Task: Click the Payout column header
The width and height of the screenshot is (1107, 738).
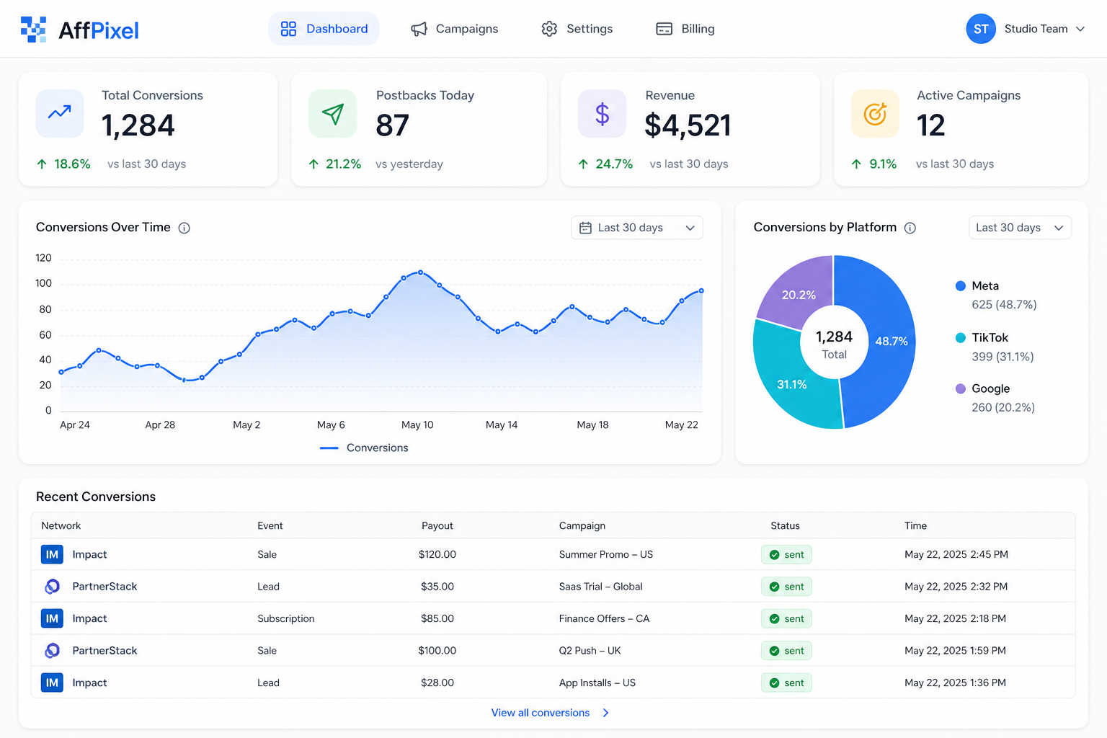Action: 437,525
